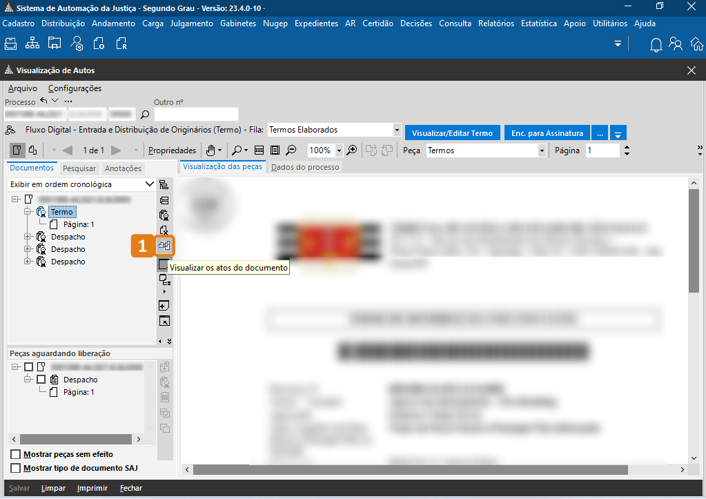Collapse the Despacho node in Peças aguardando liberação
The width and height of the screenshot is (706, 499).
(x=28, y=380)
